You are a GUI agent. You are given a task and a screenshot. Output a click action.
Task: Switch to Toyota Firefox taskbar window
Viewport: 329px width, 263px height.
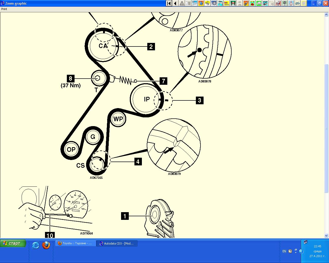point(76,243)
